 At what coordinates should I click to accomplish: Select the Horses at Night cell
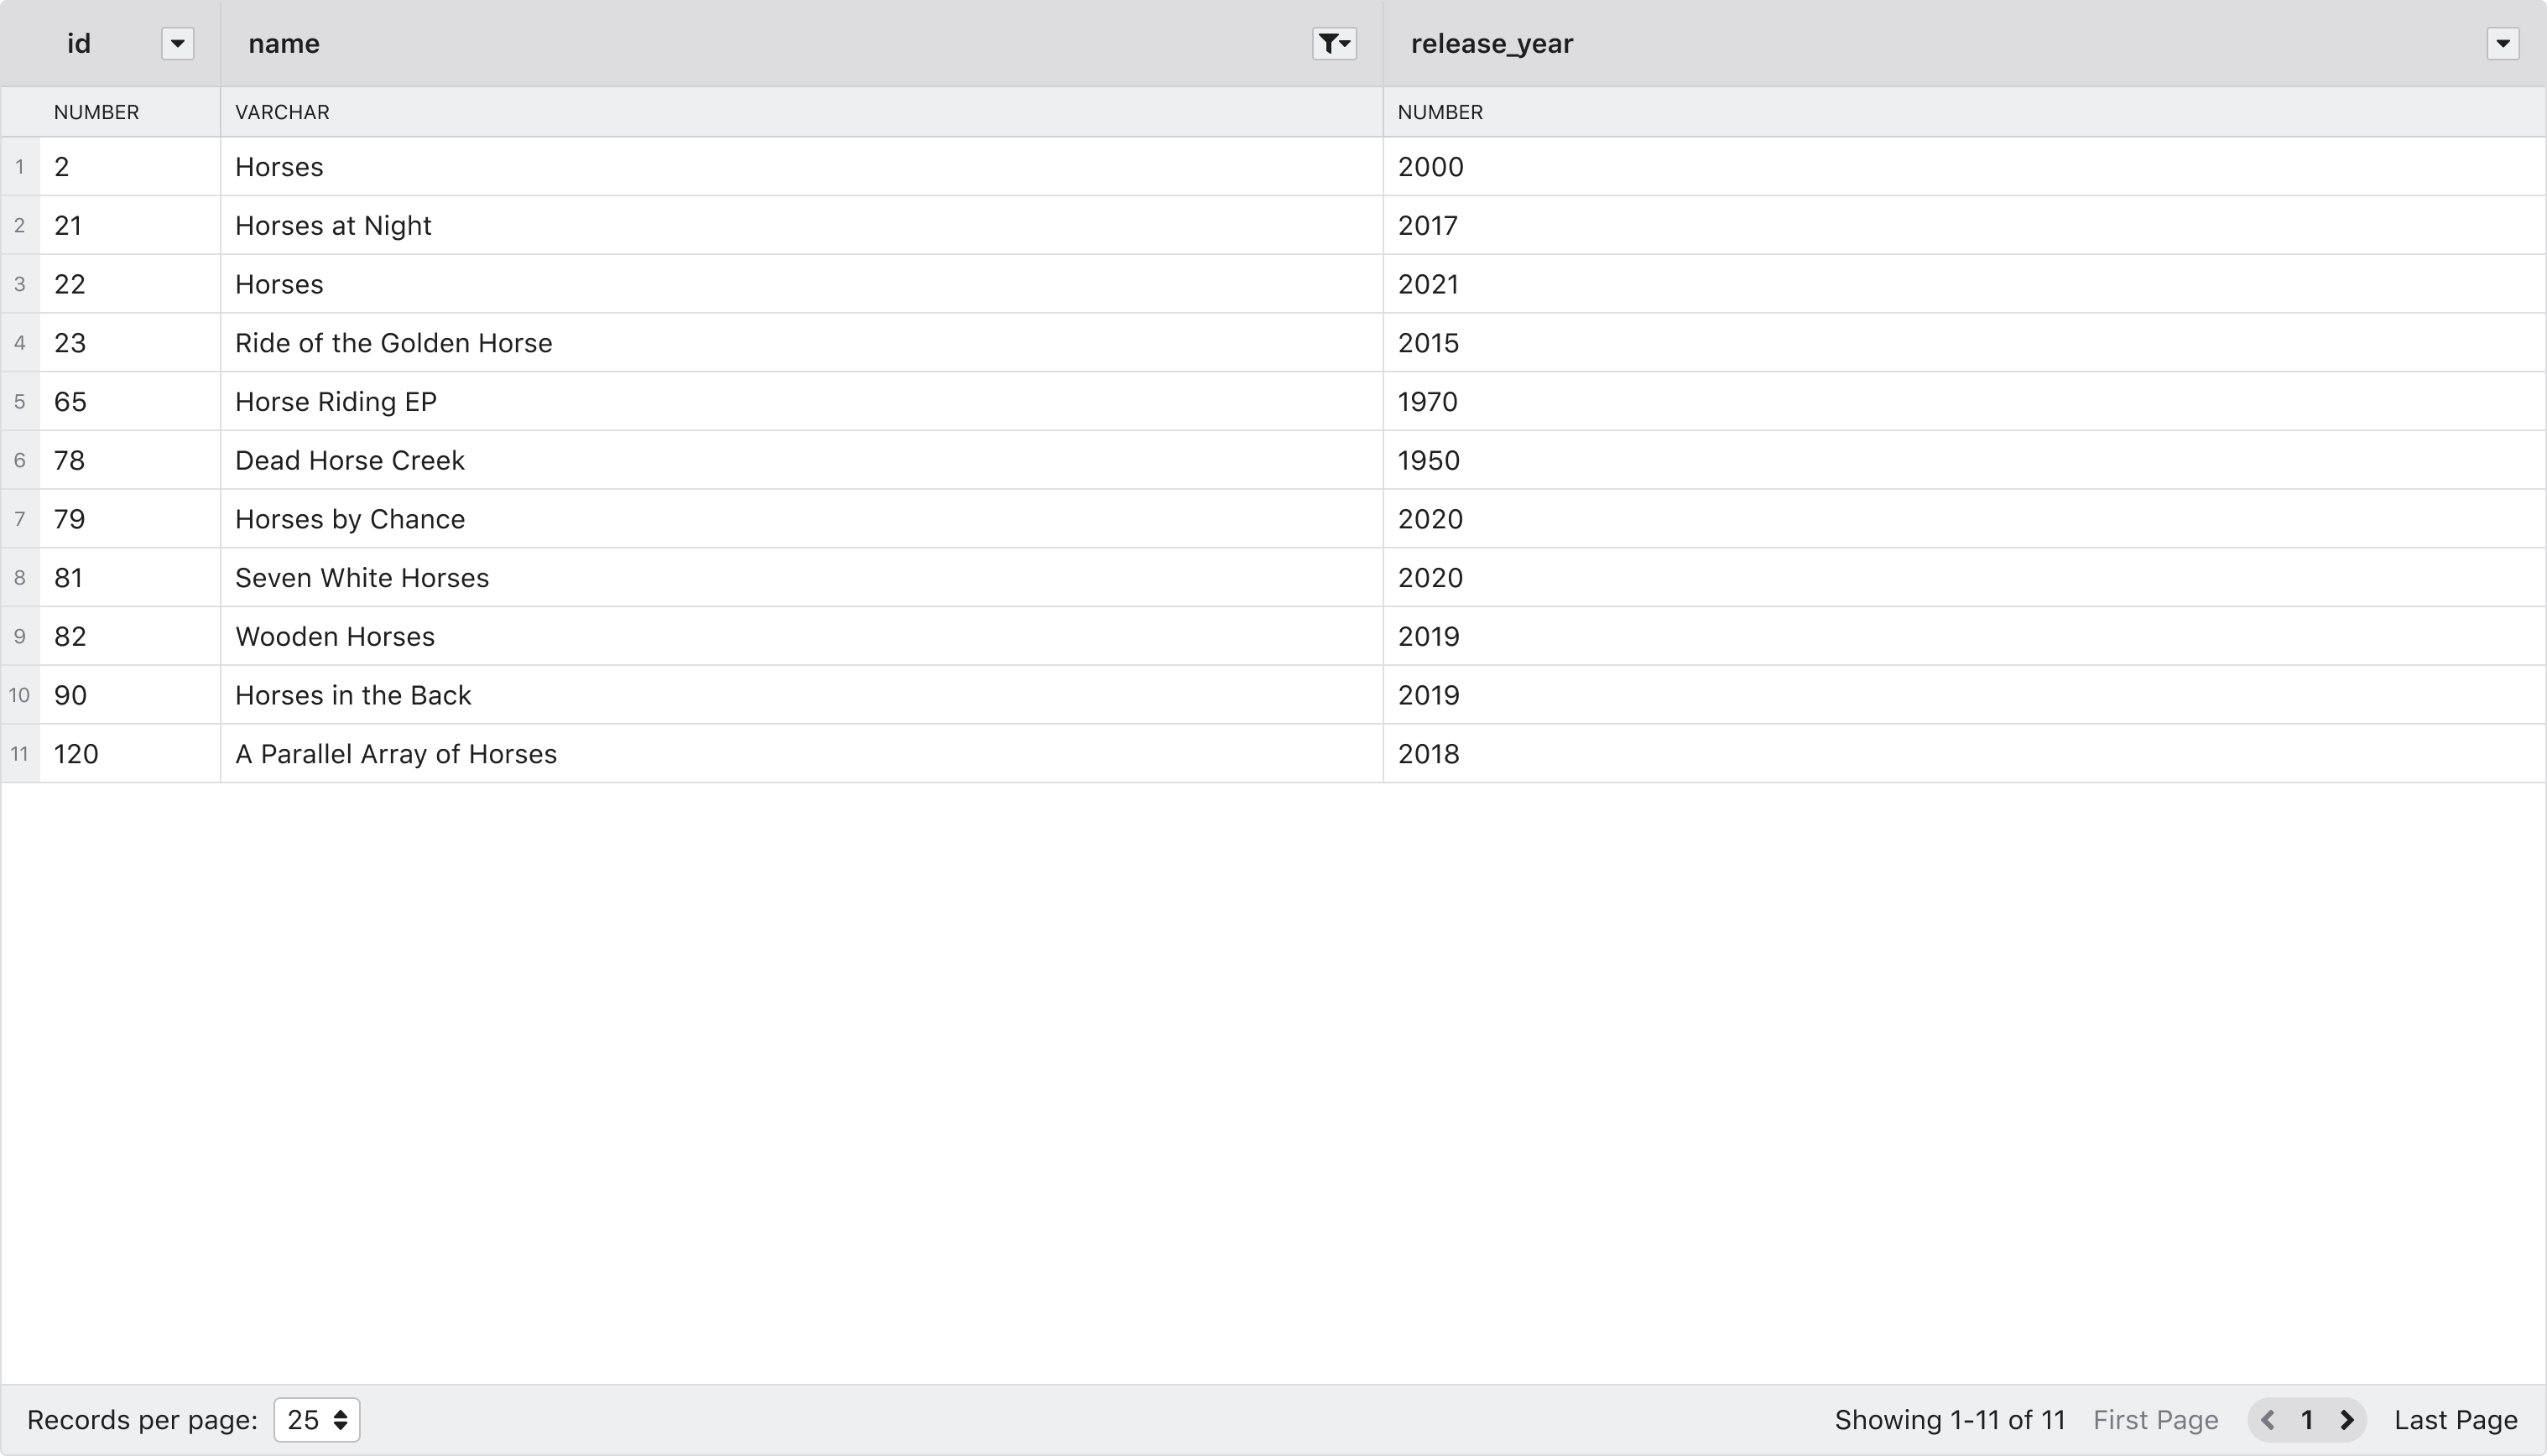[x=333, y=226]
